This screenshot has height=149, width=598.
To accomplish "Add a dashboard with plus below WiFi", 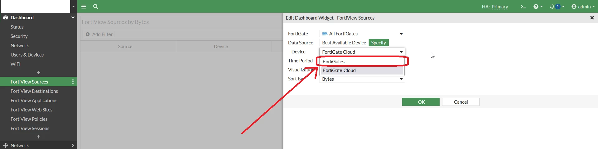I will tap(39, 73).
